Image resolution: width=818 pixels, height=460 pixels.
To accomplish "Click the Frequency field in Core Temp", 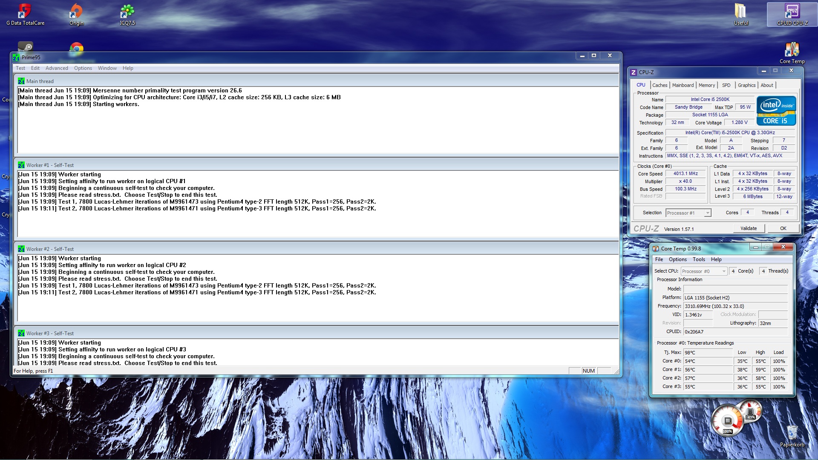I will 736,306.
